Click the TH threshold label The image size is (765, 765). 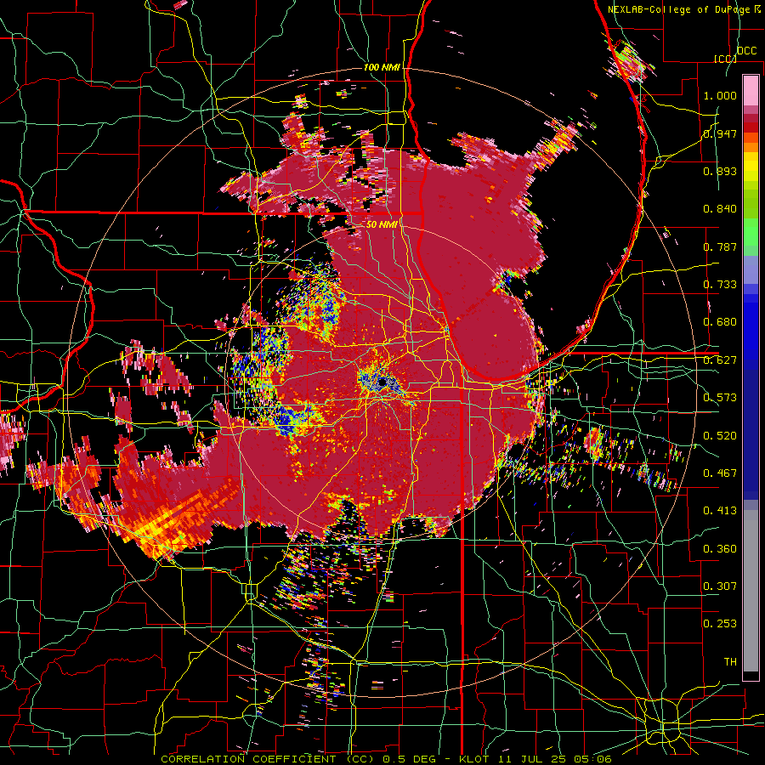pos(730,662)
